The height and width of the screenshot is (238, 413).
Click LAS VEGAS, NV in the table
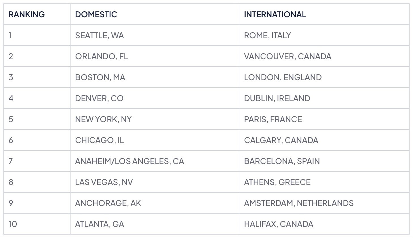point(104,182)
